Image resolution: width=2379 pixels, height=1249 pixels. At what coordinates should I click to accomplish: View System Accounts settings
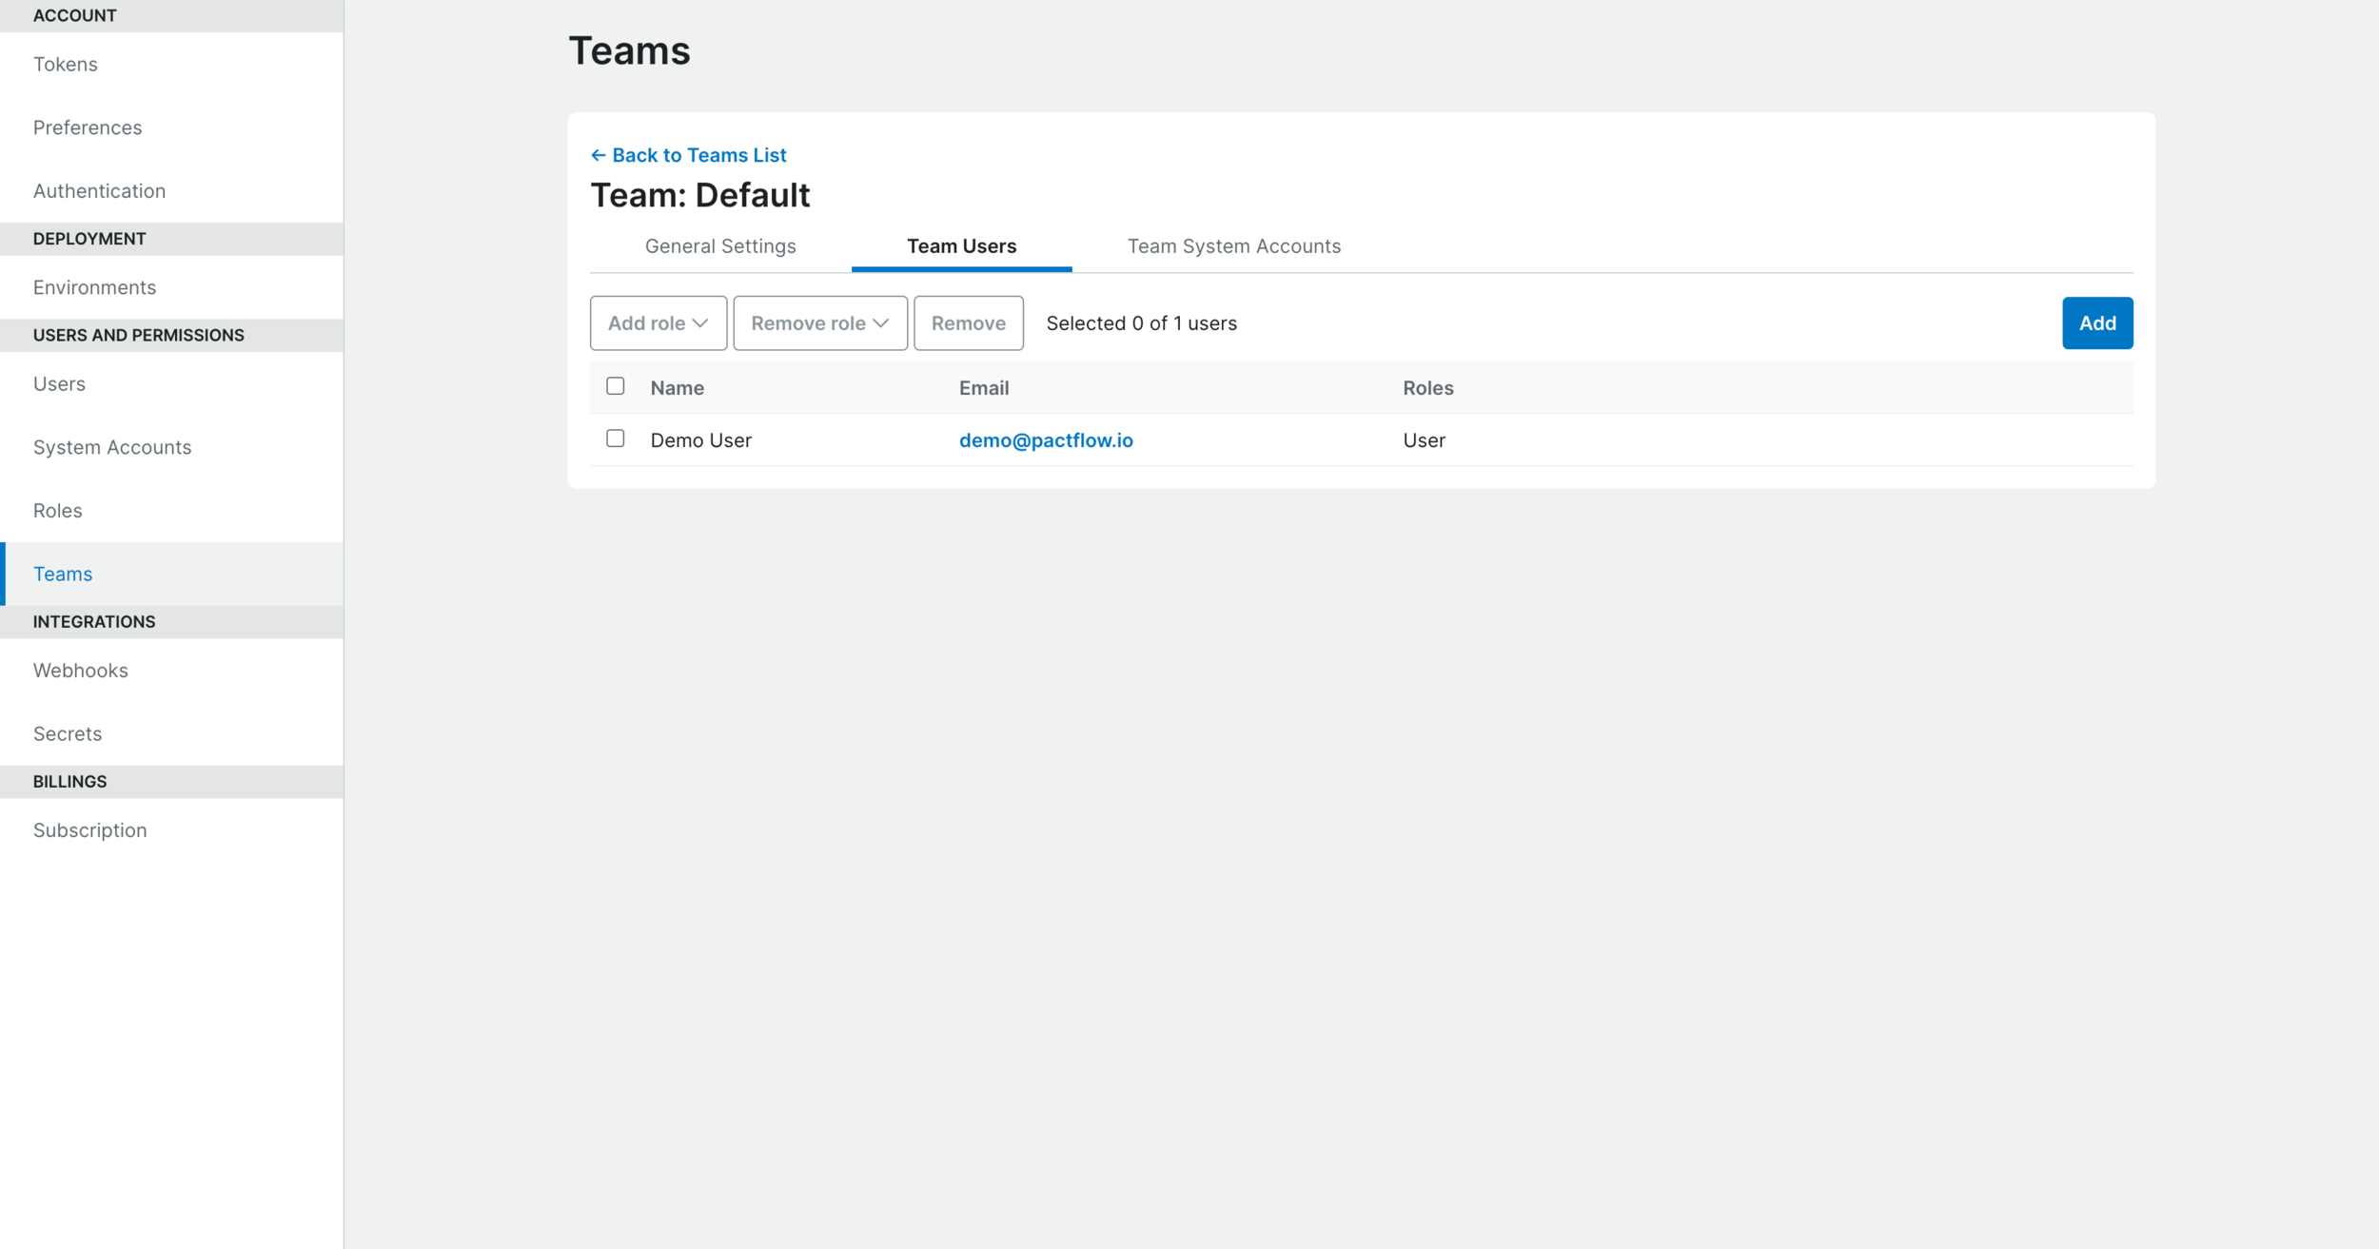coord(112,446)
